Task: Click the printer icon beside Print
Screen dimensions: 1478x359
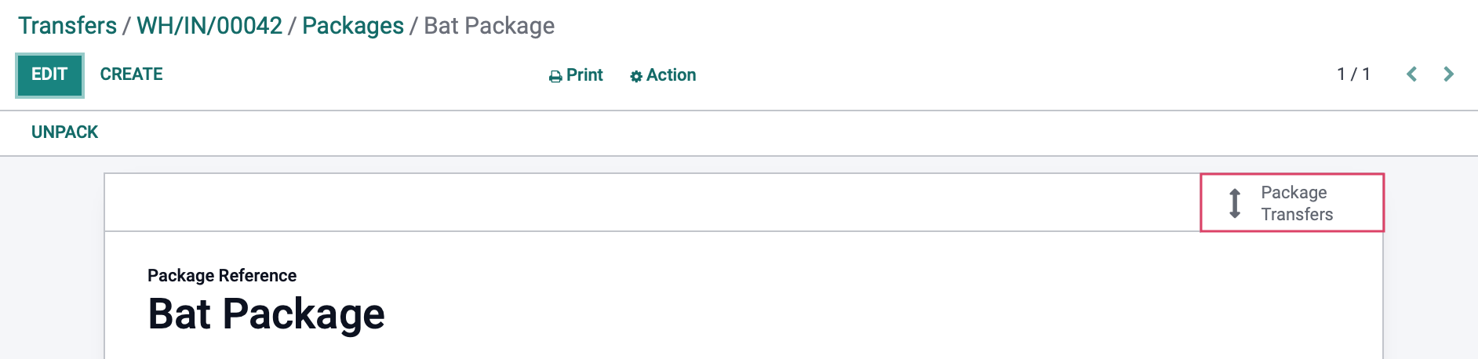Action: point(555,76)
